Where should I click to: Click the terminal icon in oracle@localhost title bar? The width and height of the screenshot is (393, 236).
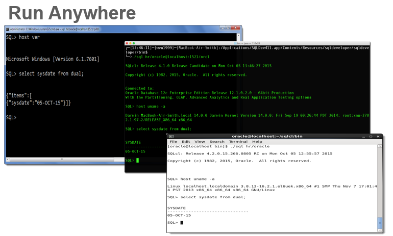(x=171, y=137)
